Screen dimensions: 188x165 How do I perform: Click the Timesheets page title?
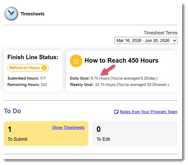pos(33,14)
